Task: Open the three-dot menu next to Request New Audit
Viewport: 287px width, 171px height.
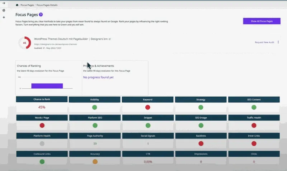Action: [x=279, y=42]
